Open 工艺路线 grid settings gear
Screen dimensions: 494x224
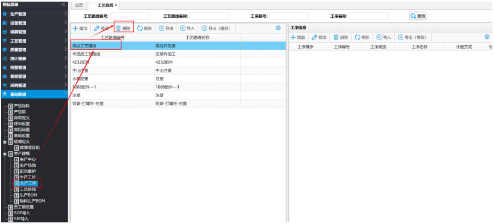pyautogui.click(x=278, y=28)
